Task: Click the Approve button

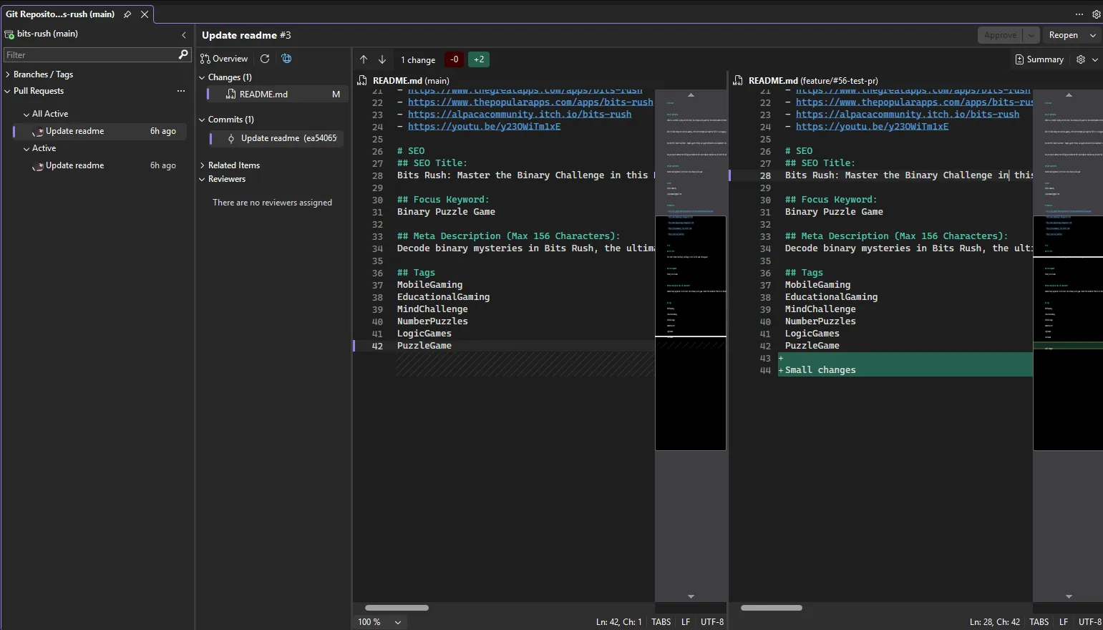Action: tap(1000, 35)
